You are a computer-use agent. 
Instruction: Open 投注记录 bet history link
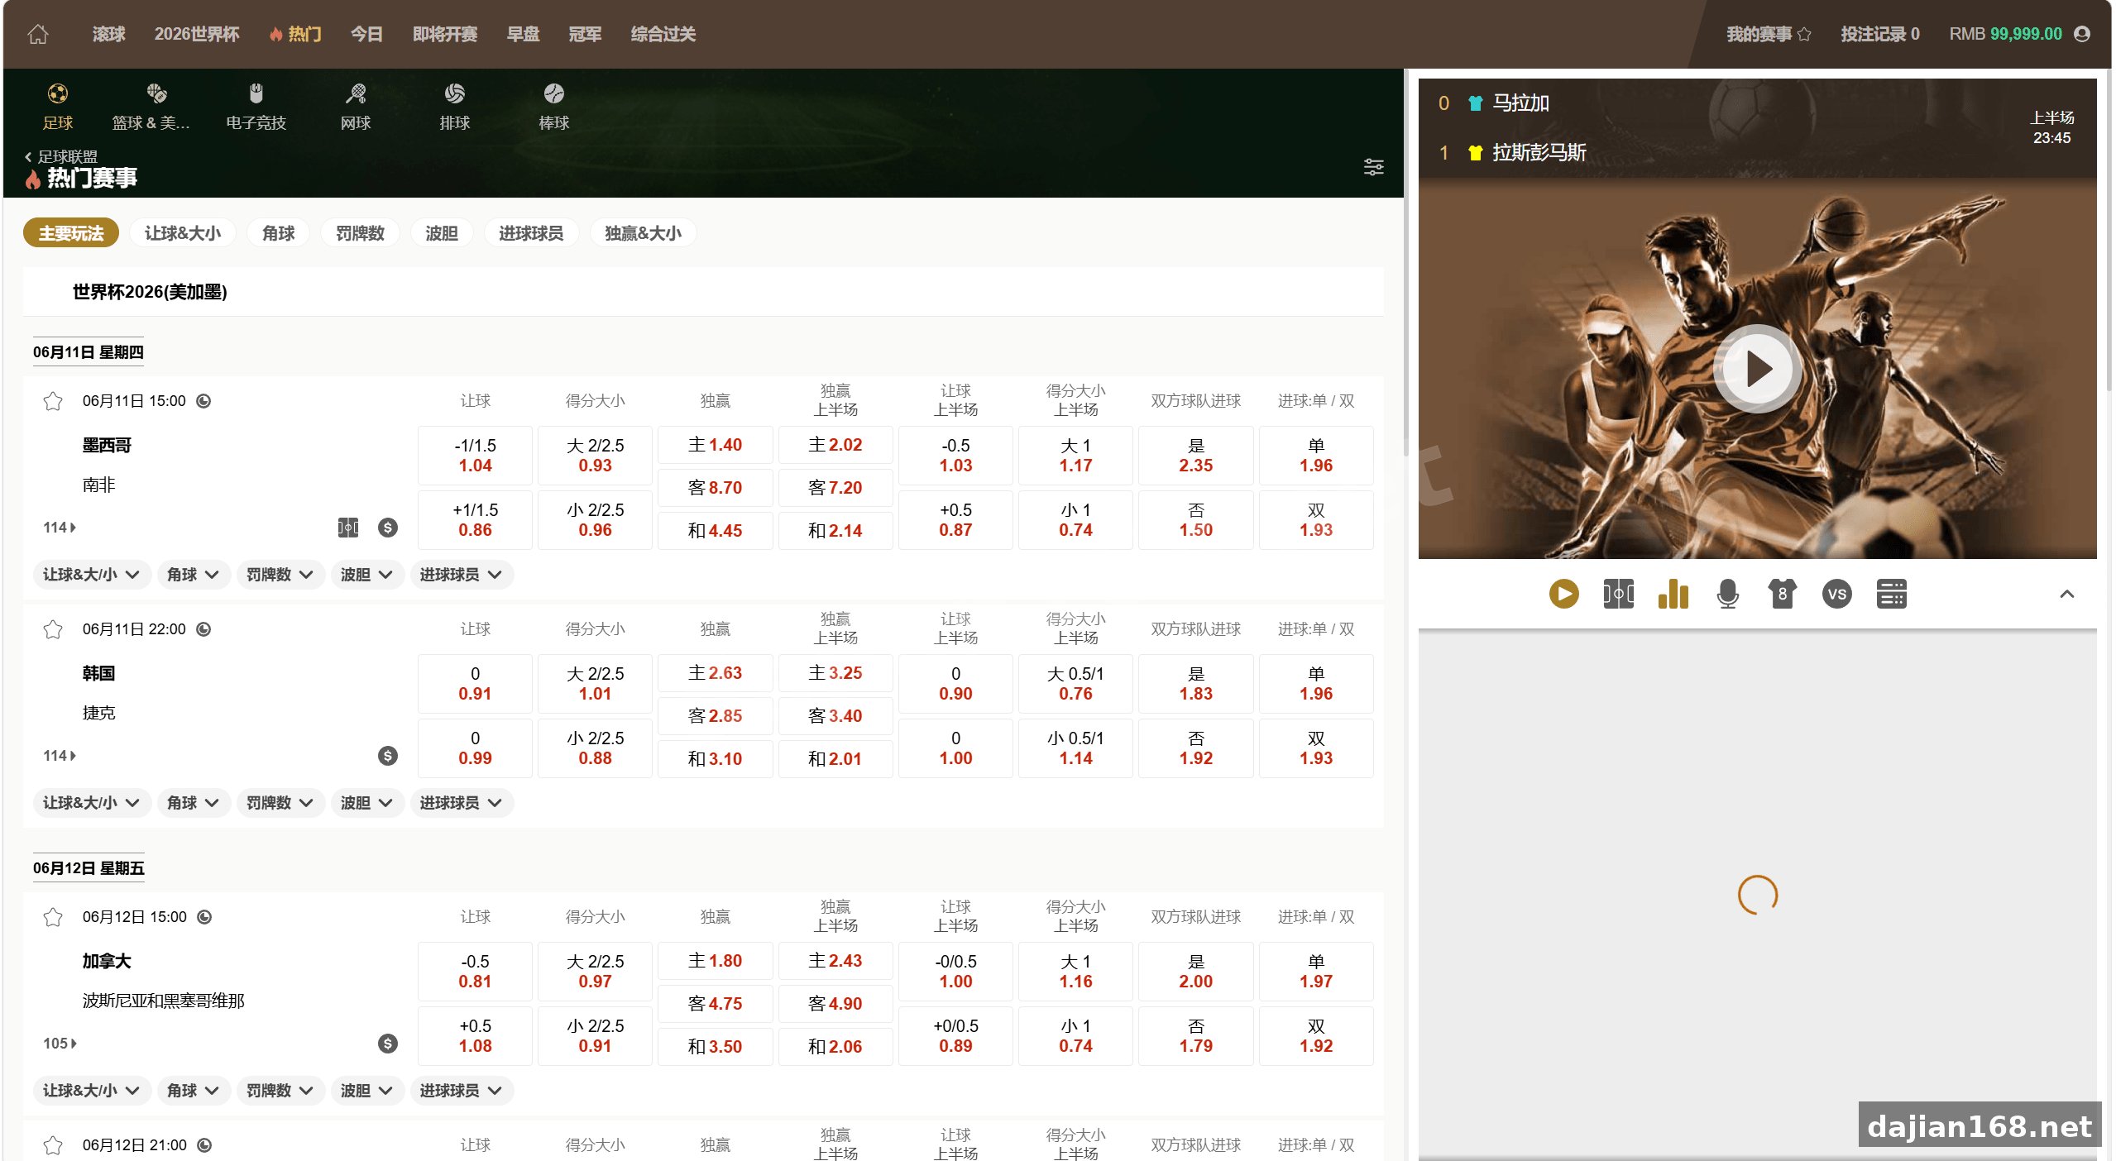coord(1880,34)
